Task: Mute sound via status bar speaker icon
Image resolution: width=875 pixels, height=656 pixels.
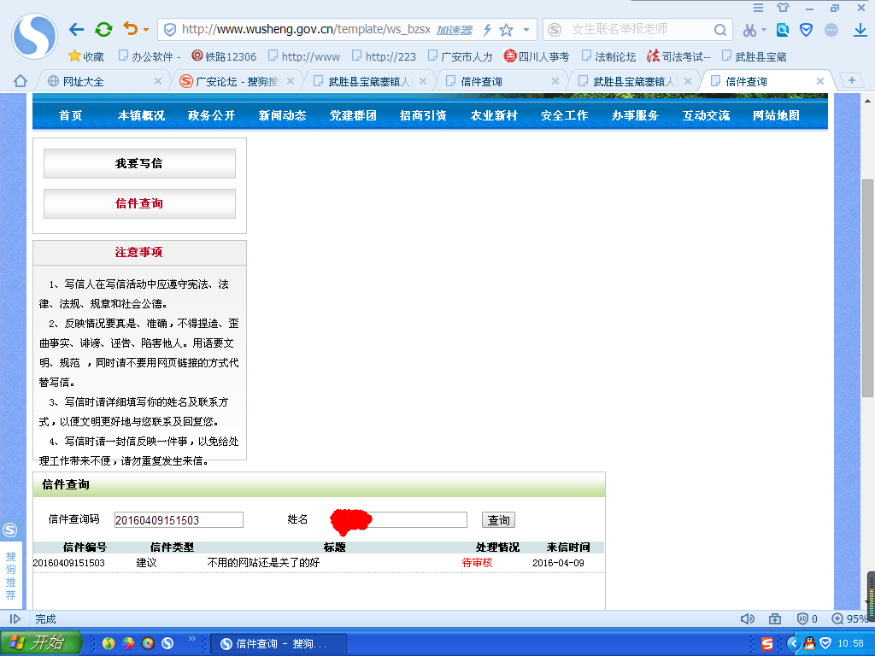Action: 748,618
